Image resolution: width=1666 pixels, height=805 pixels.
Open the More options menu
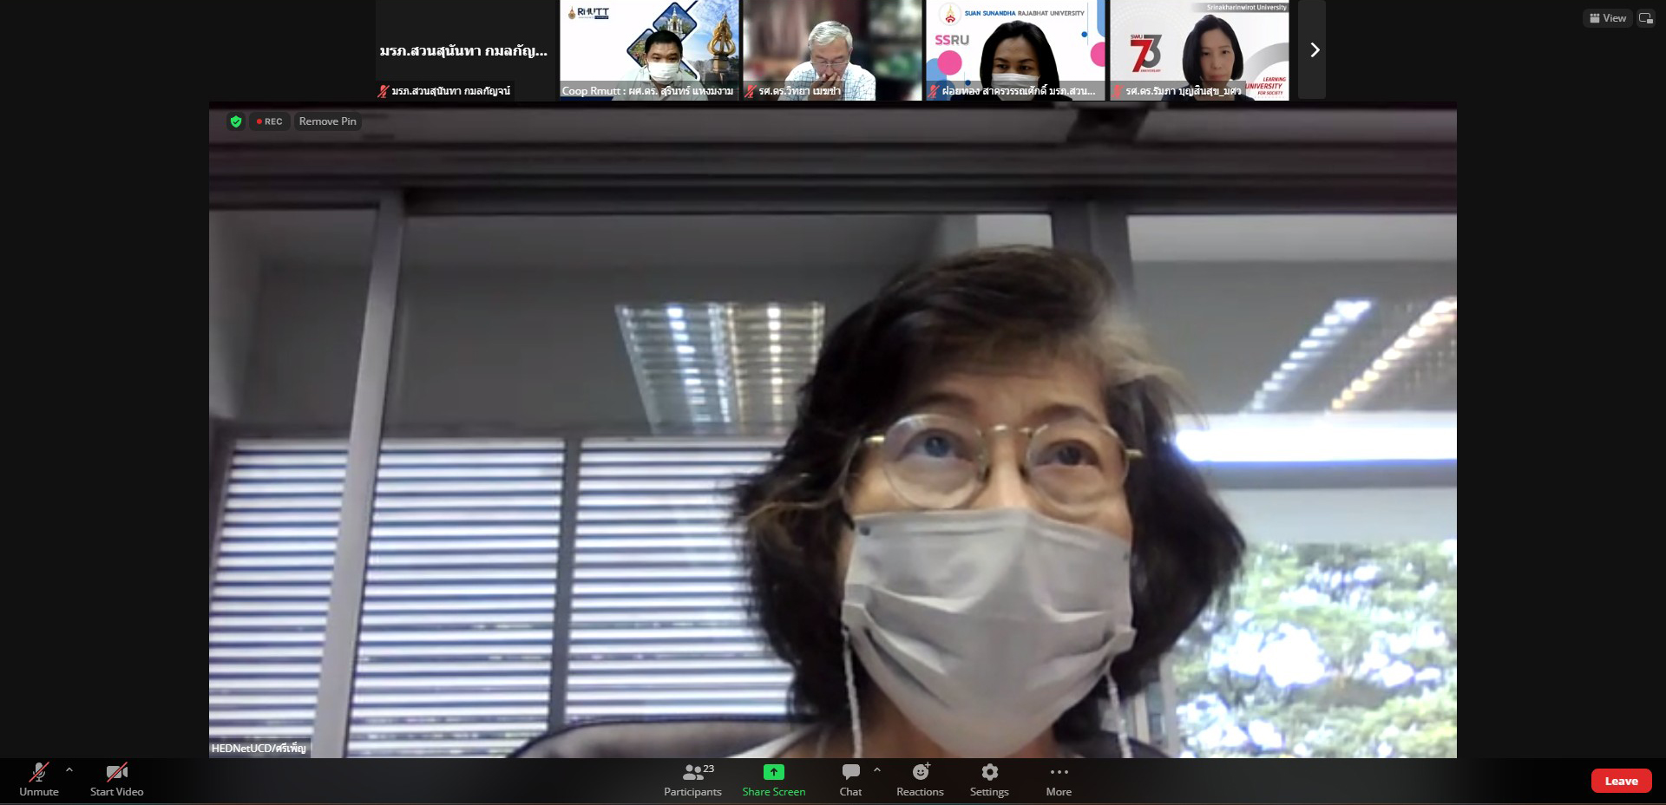[1059, 779]
